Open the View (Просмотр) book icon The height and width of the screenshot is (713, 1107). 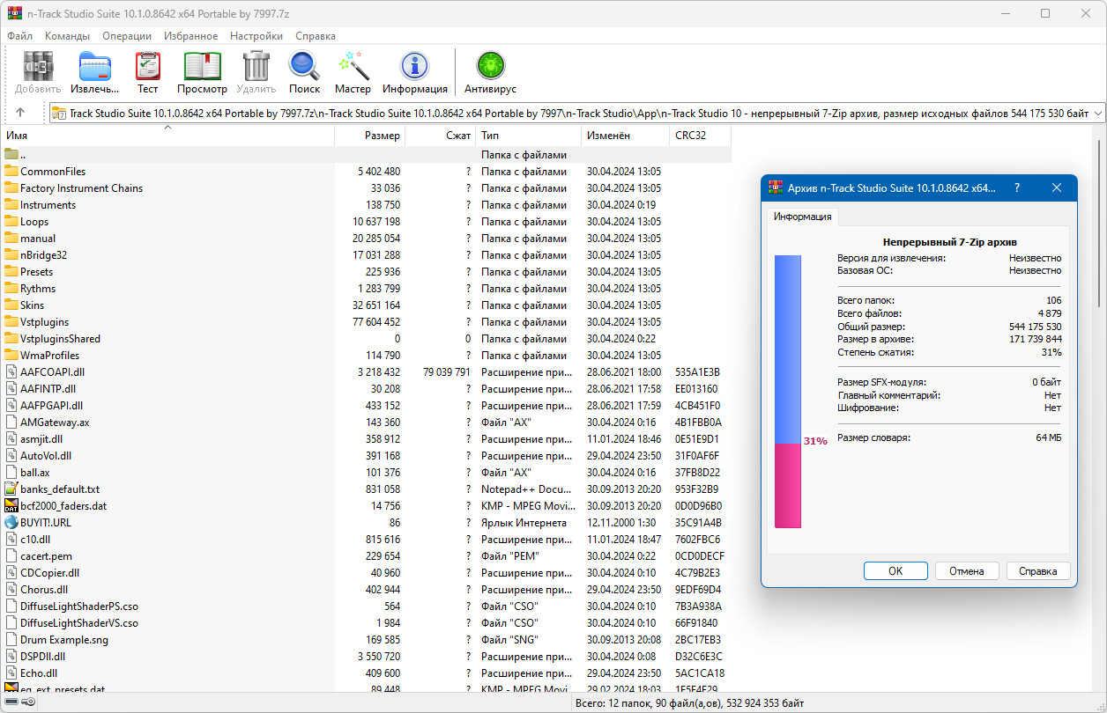(202, 72)
